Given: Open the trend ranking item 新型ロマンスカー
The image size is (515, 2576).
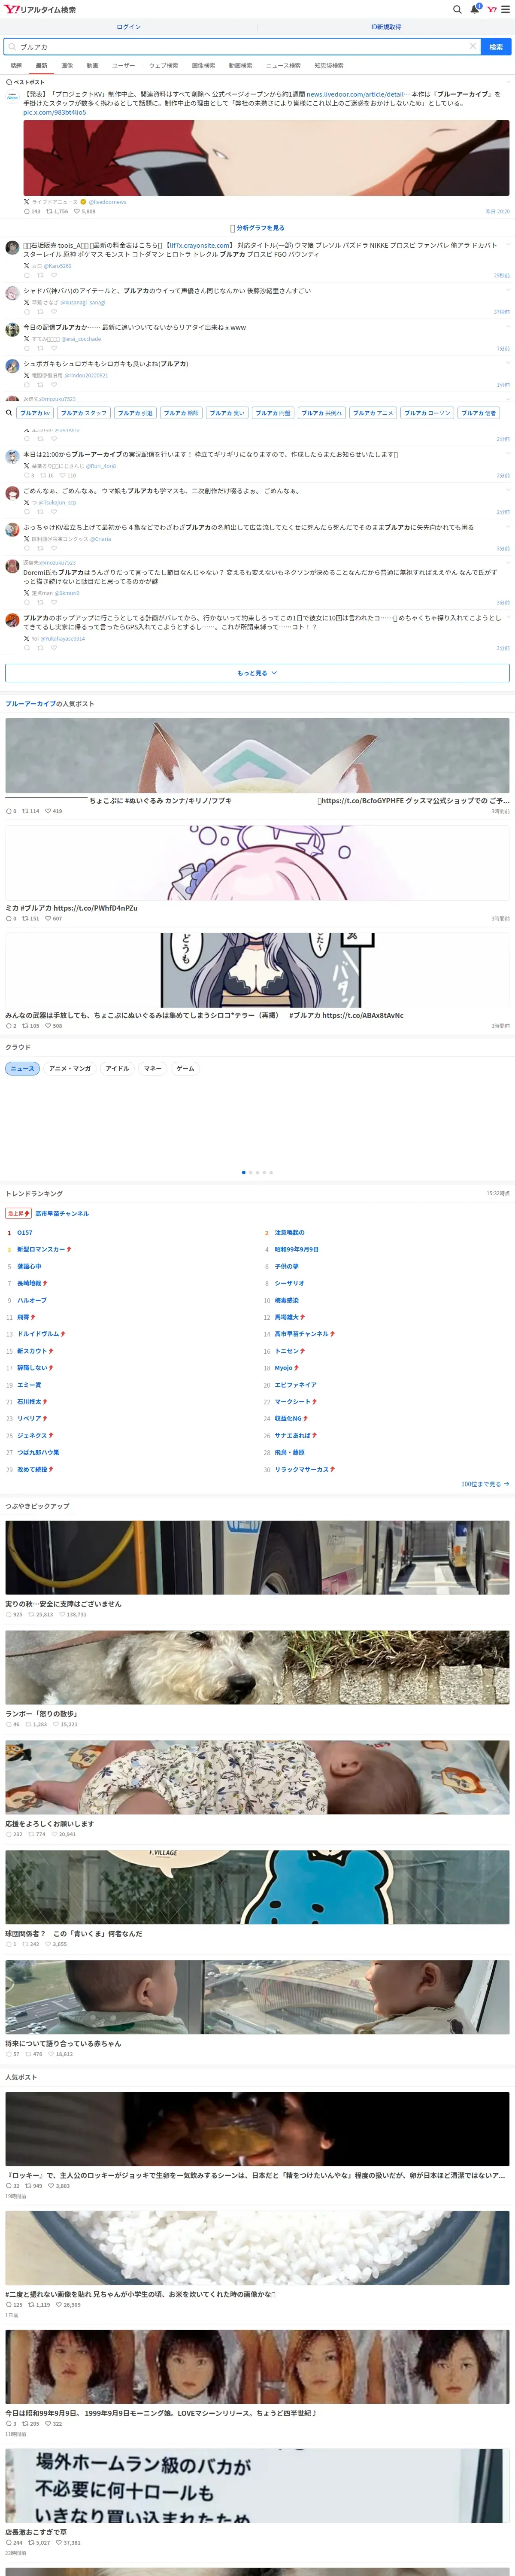Looking at the screenshot, I should (x=41, y=1249).
